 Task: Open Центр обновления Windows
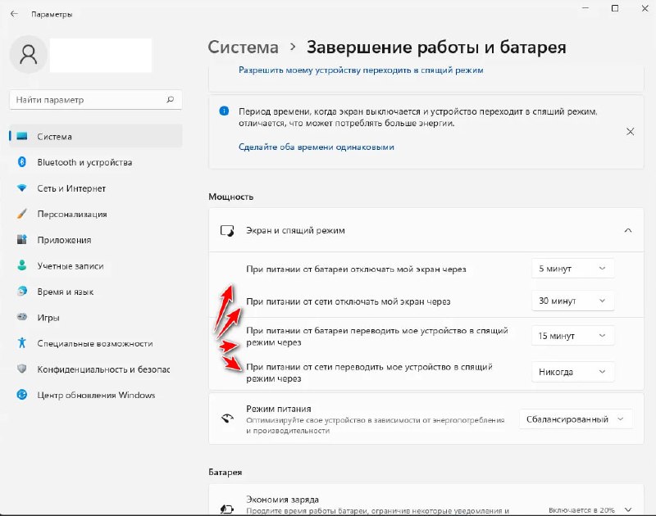[96, 396]
